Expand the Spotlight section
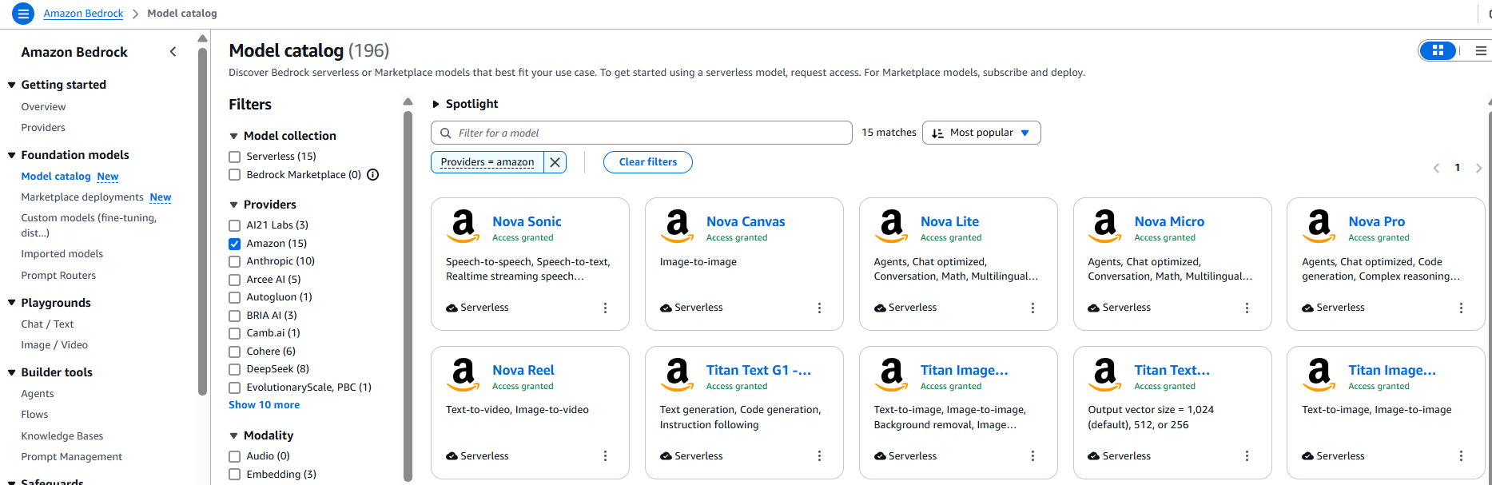Image resolution: width=1492 pixels, height=485 pixels. [436, 104]
